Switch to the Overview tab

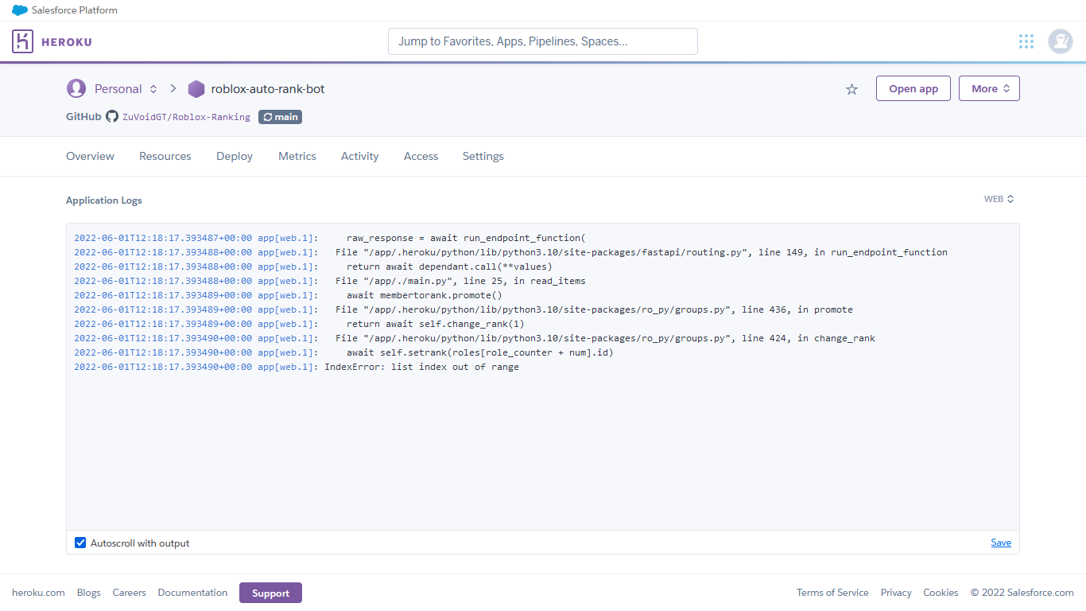coord(90,156)
